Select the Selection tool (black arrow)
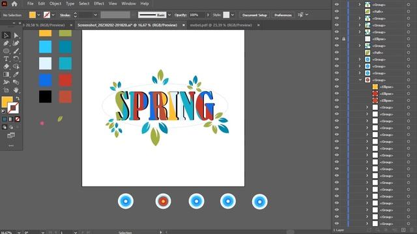Viewport: 417px width, 234px height. point(6,35)
